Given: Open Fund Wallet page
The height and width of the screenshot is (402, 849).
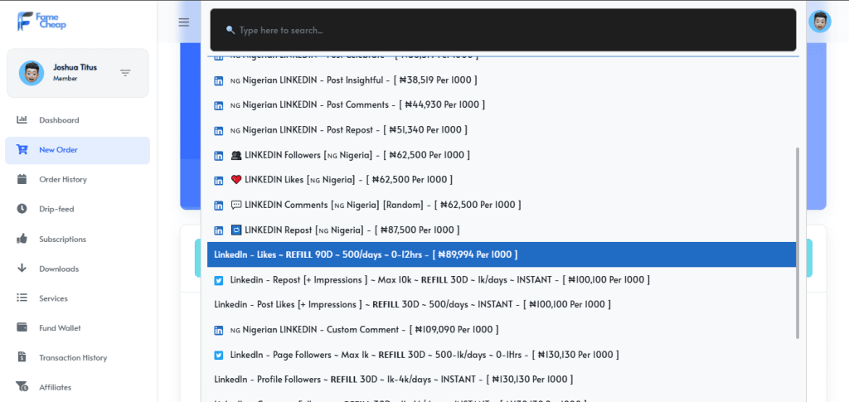Looking at the screenshot, I should [77, 328].
